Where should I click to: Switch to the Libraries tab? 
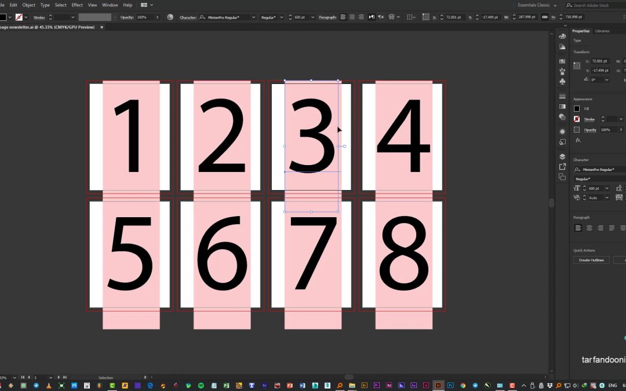pos(602,31)
